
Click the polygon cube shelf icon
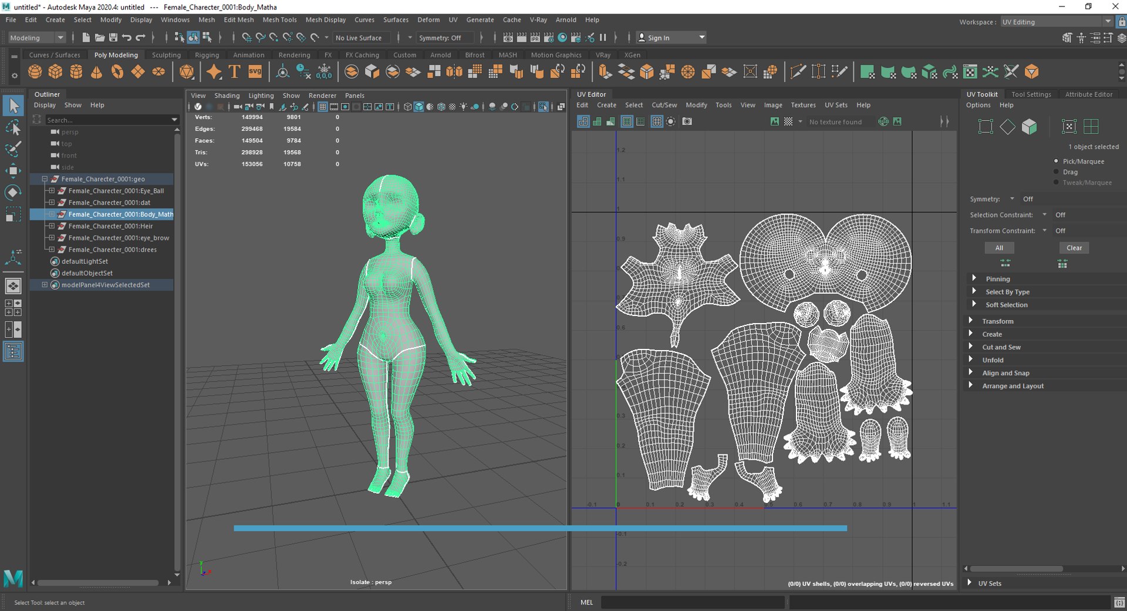pyautogui.click(x=56, y=72)
